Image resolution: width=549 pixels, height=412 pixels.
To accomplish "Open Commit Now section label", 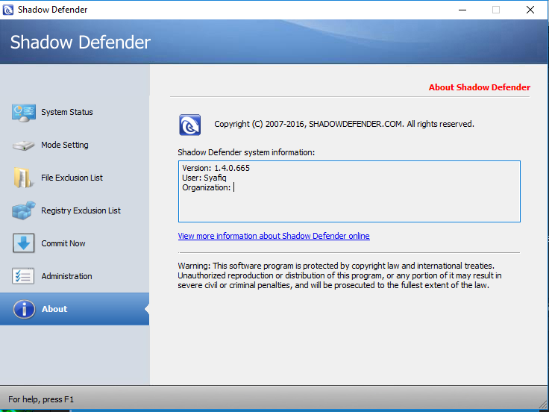I will tap(63, 243).
